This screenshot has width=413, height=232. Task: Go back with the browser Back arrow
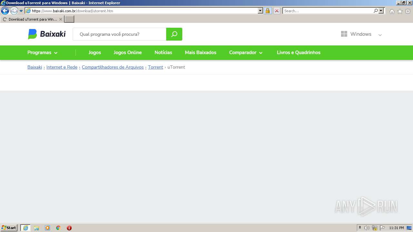pyautogui.click(x=5, y=11)
